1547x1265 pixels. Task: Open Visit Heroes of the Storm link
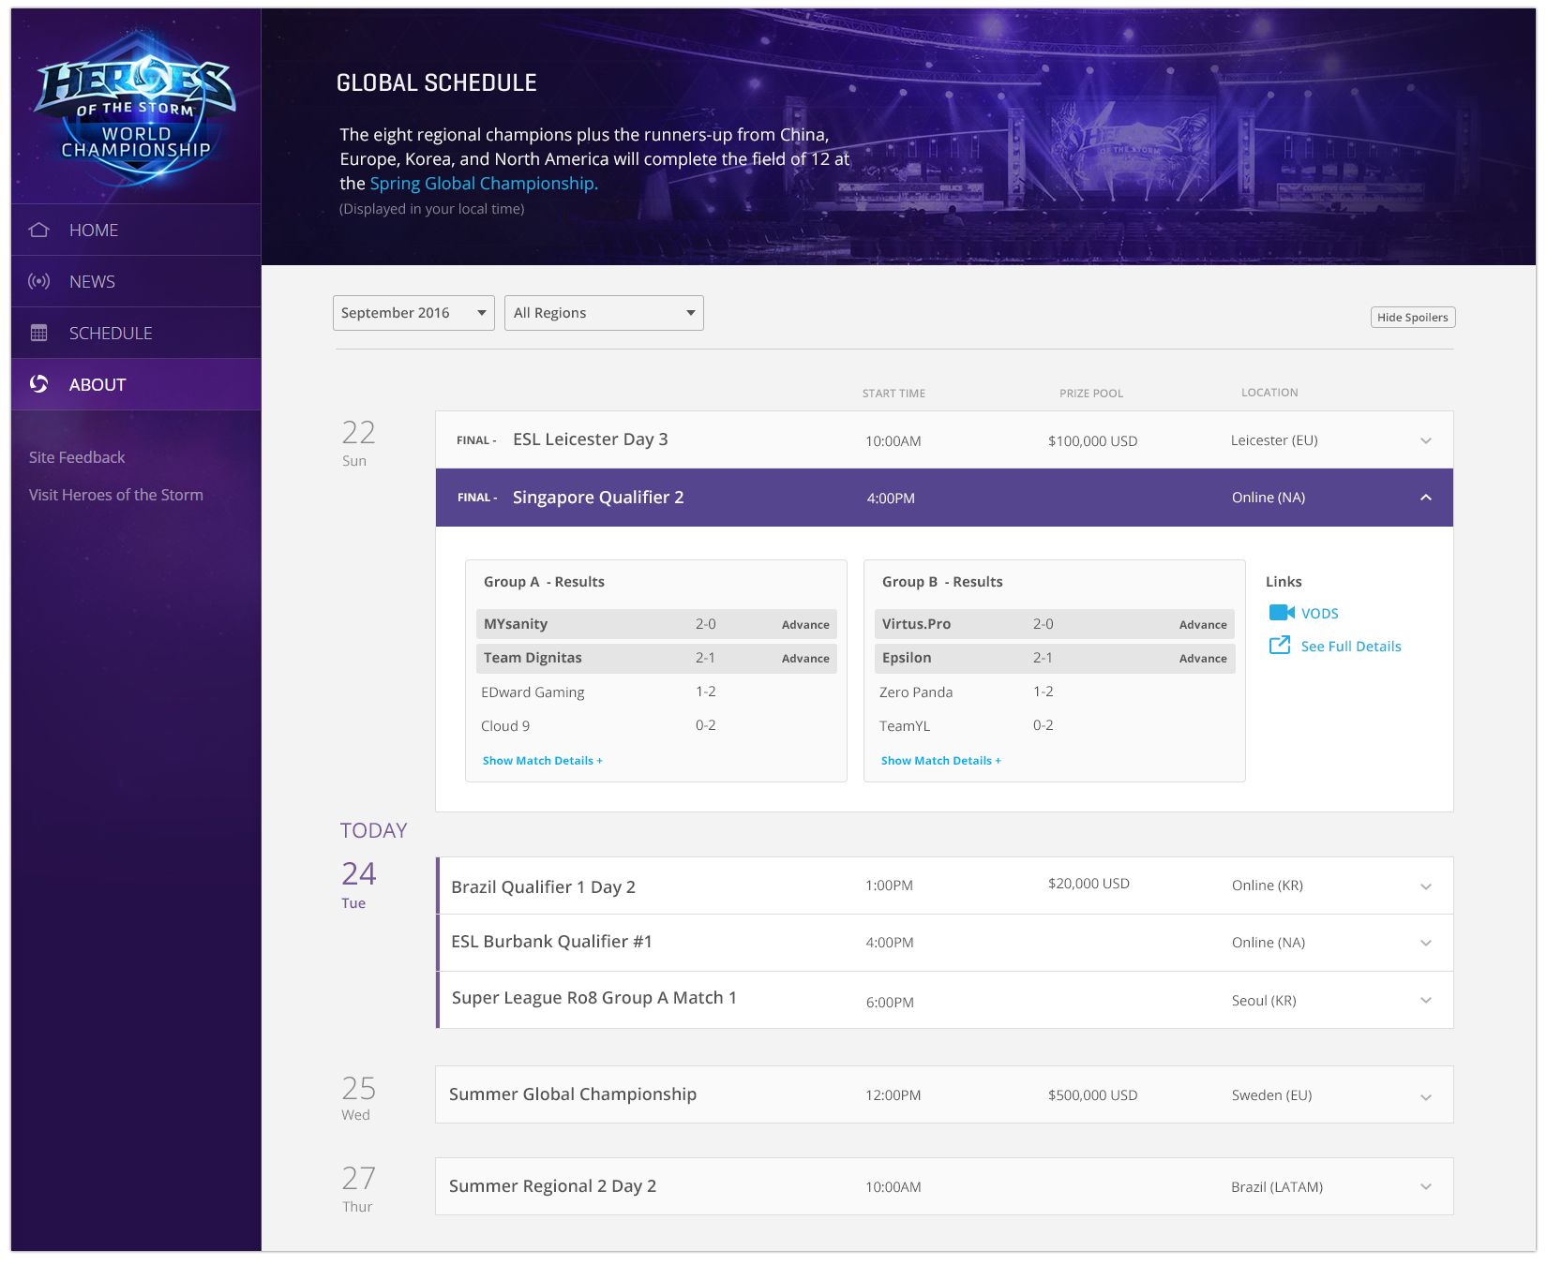115,495
